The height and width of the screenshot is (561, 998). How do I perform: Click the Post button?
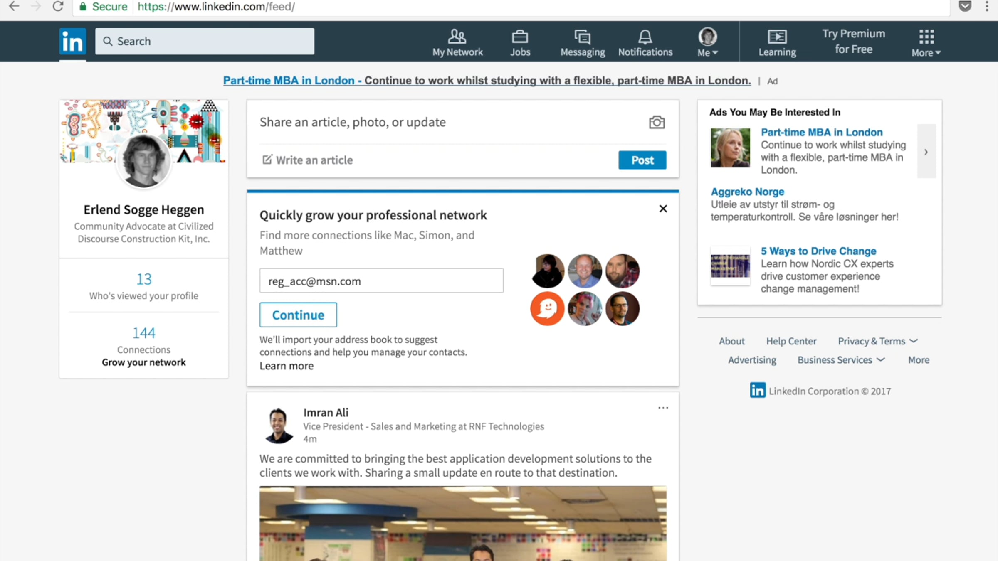tap(642, 160)
